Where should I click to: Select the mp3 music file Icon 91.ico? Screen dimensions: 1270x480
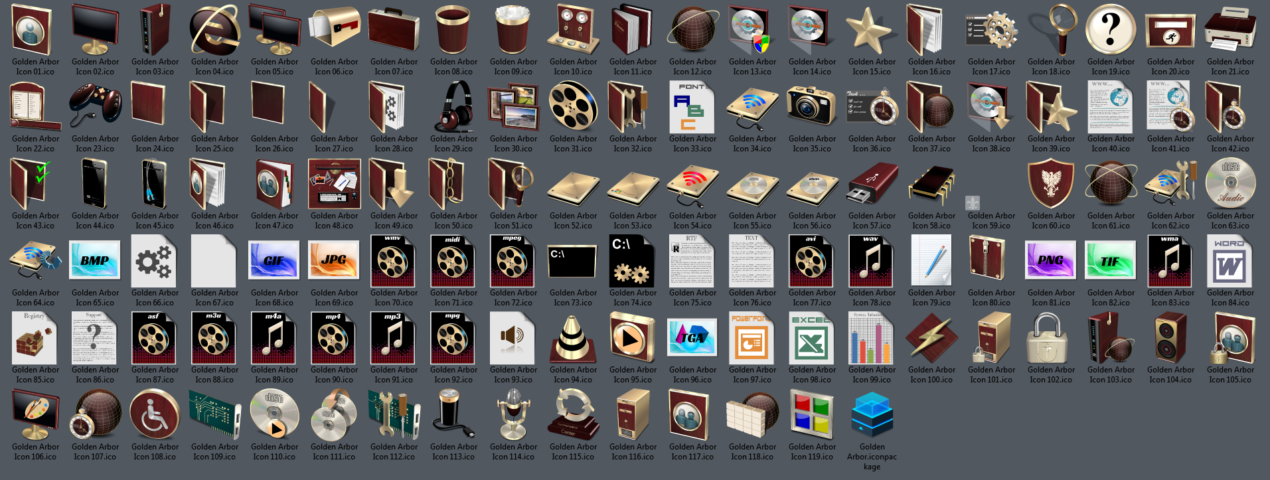[394, 338]
